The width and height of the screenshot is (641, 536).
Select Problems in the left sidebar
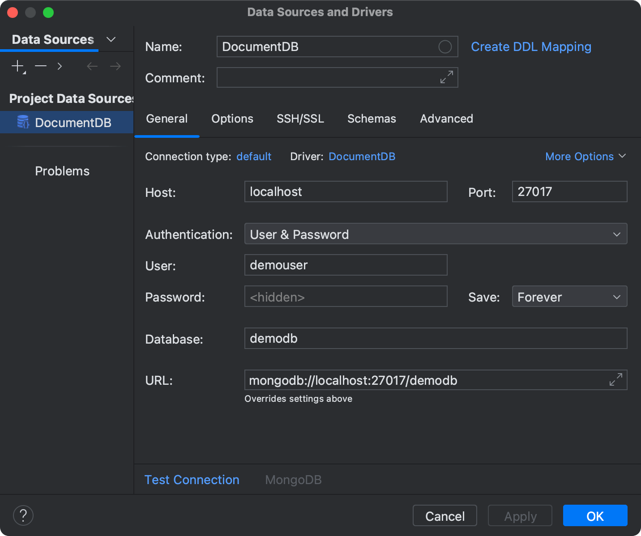click(62, 170)
